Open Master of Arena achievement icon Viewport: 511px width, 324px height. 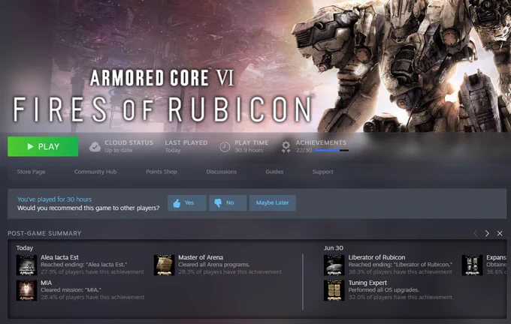[x=164, y=265]
